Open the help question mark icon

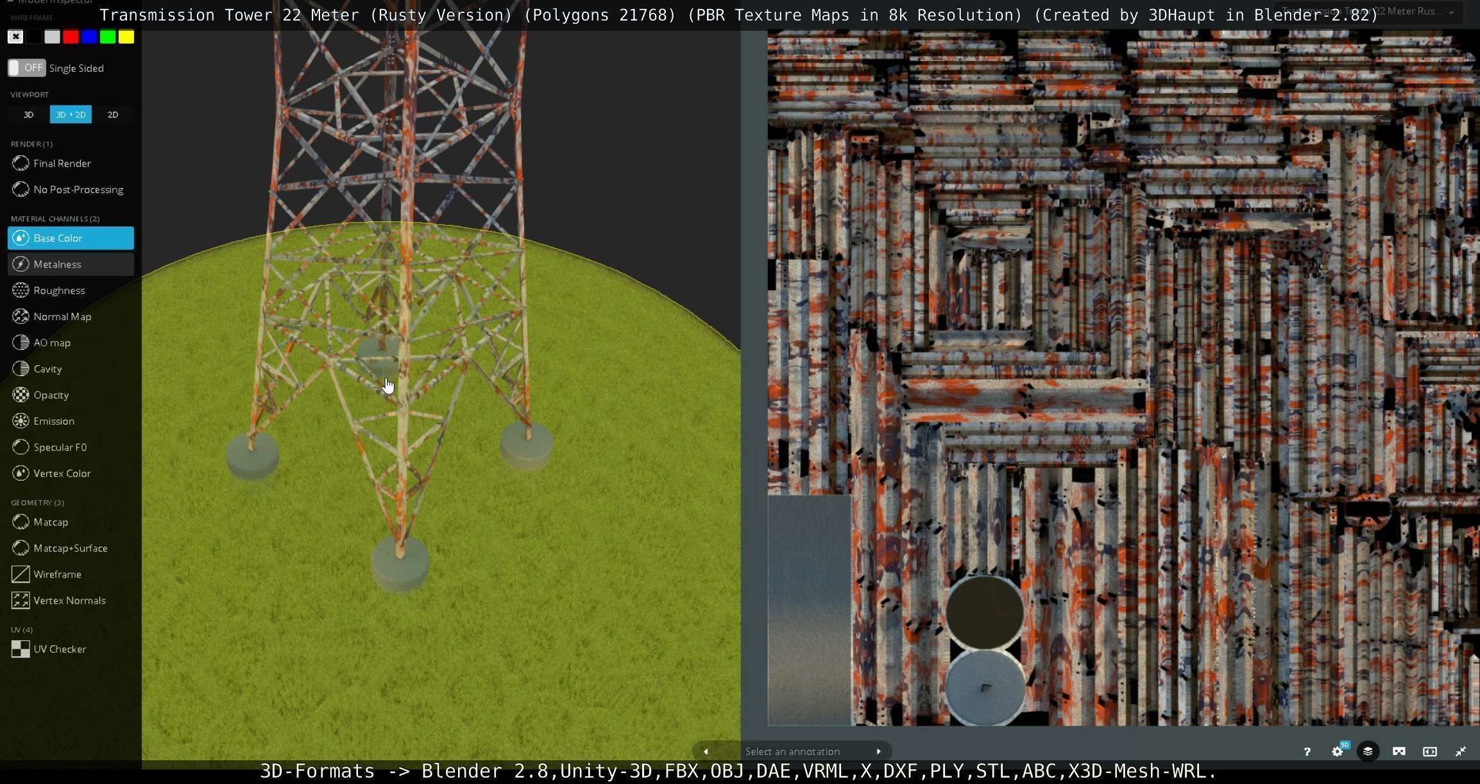click(x=1307, y=751)
